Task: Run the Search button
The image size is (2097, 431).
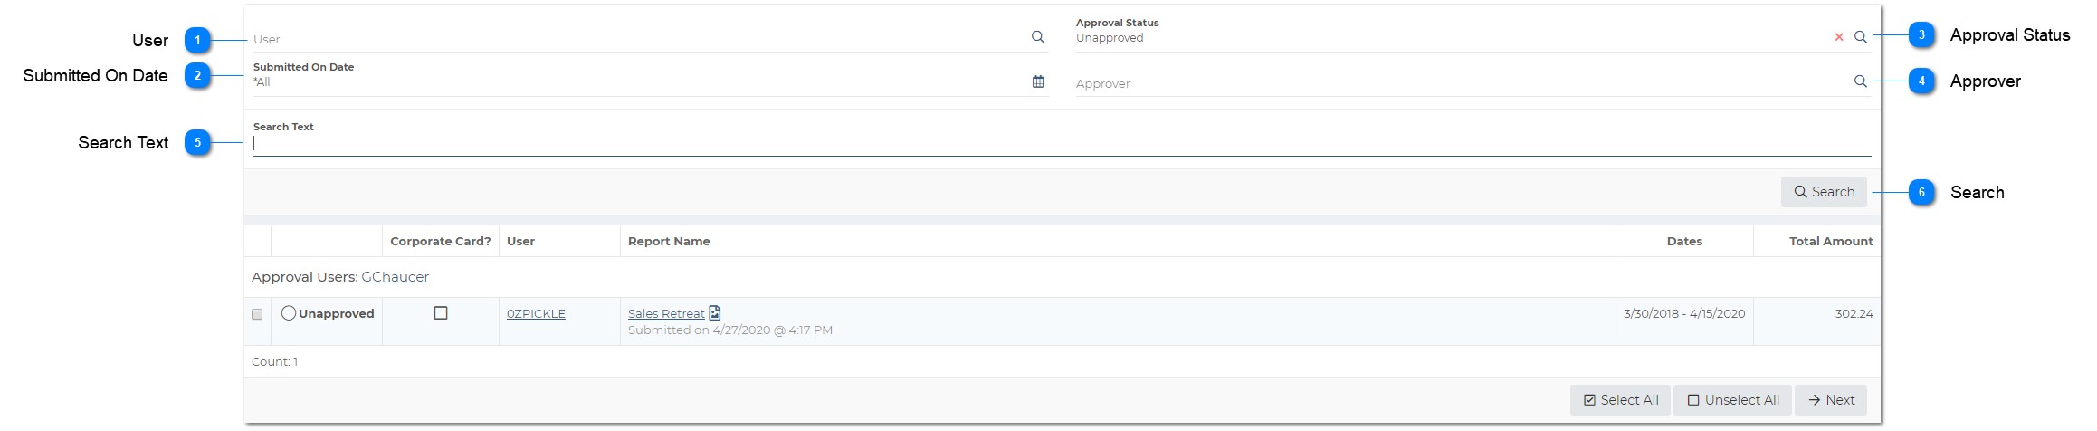Action: pyautogui.click(x=1824, y=192)
